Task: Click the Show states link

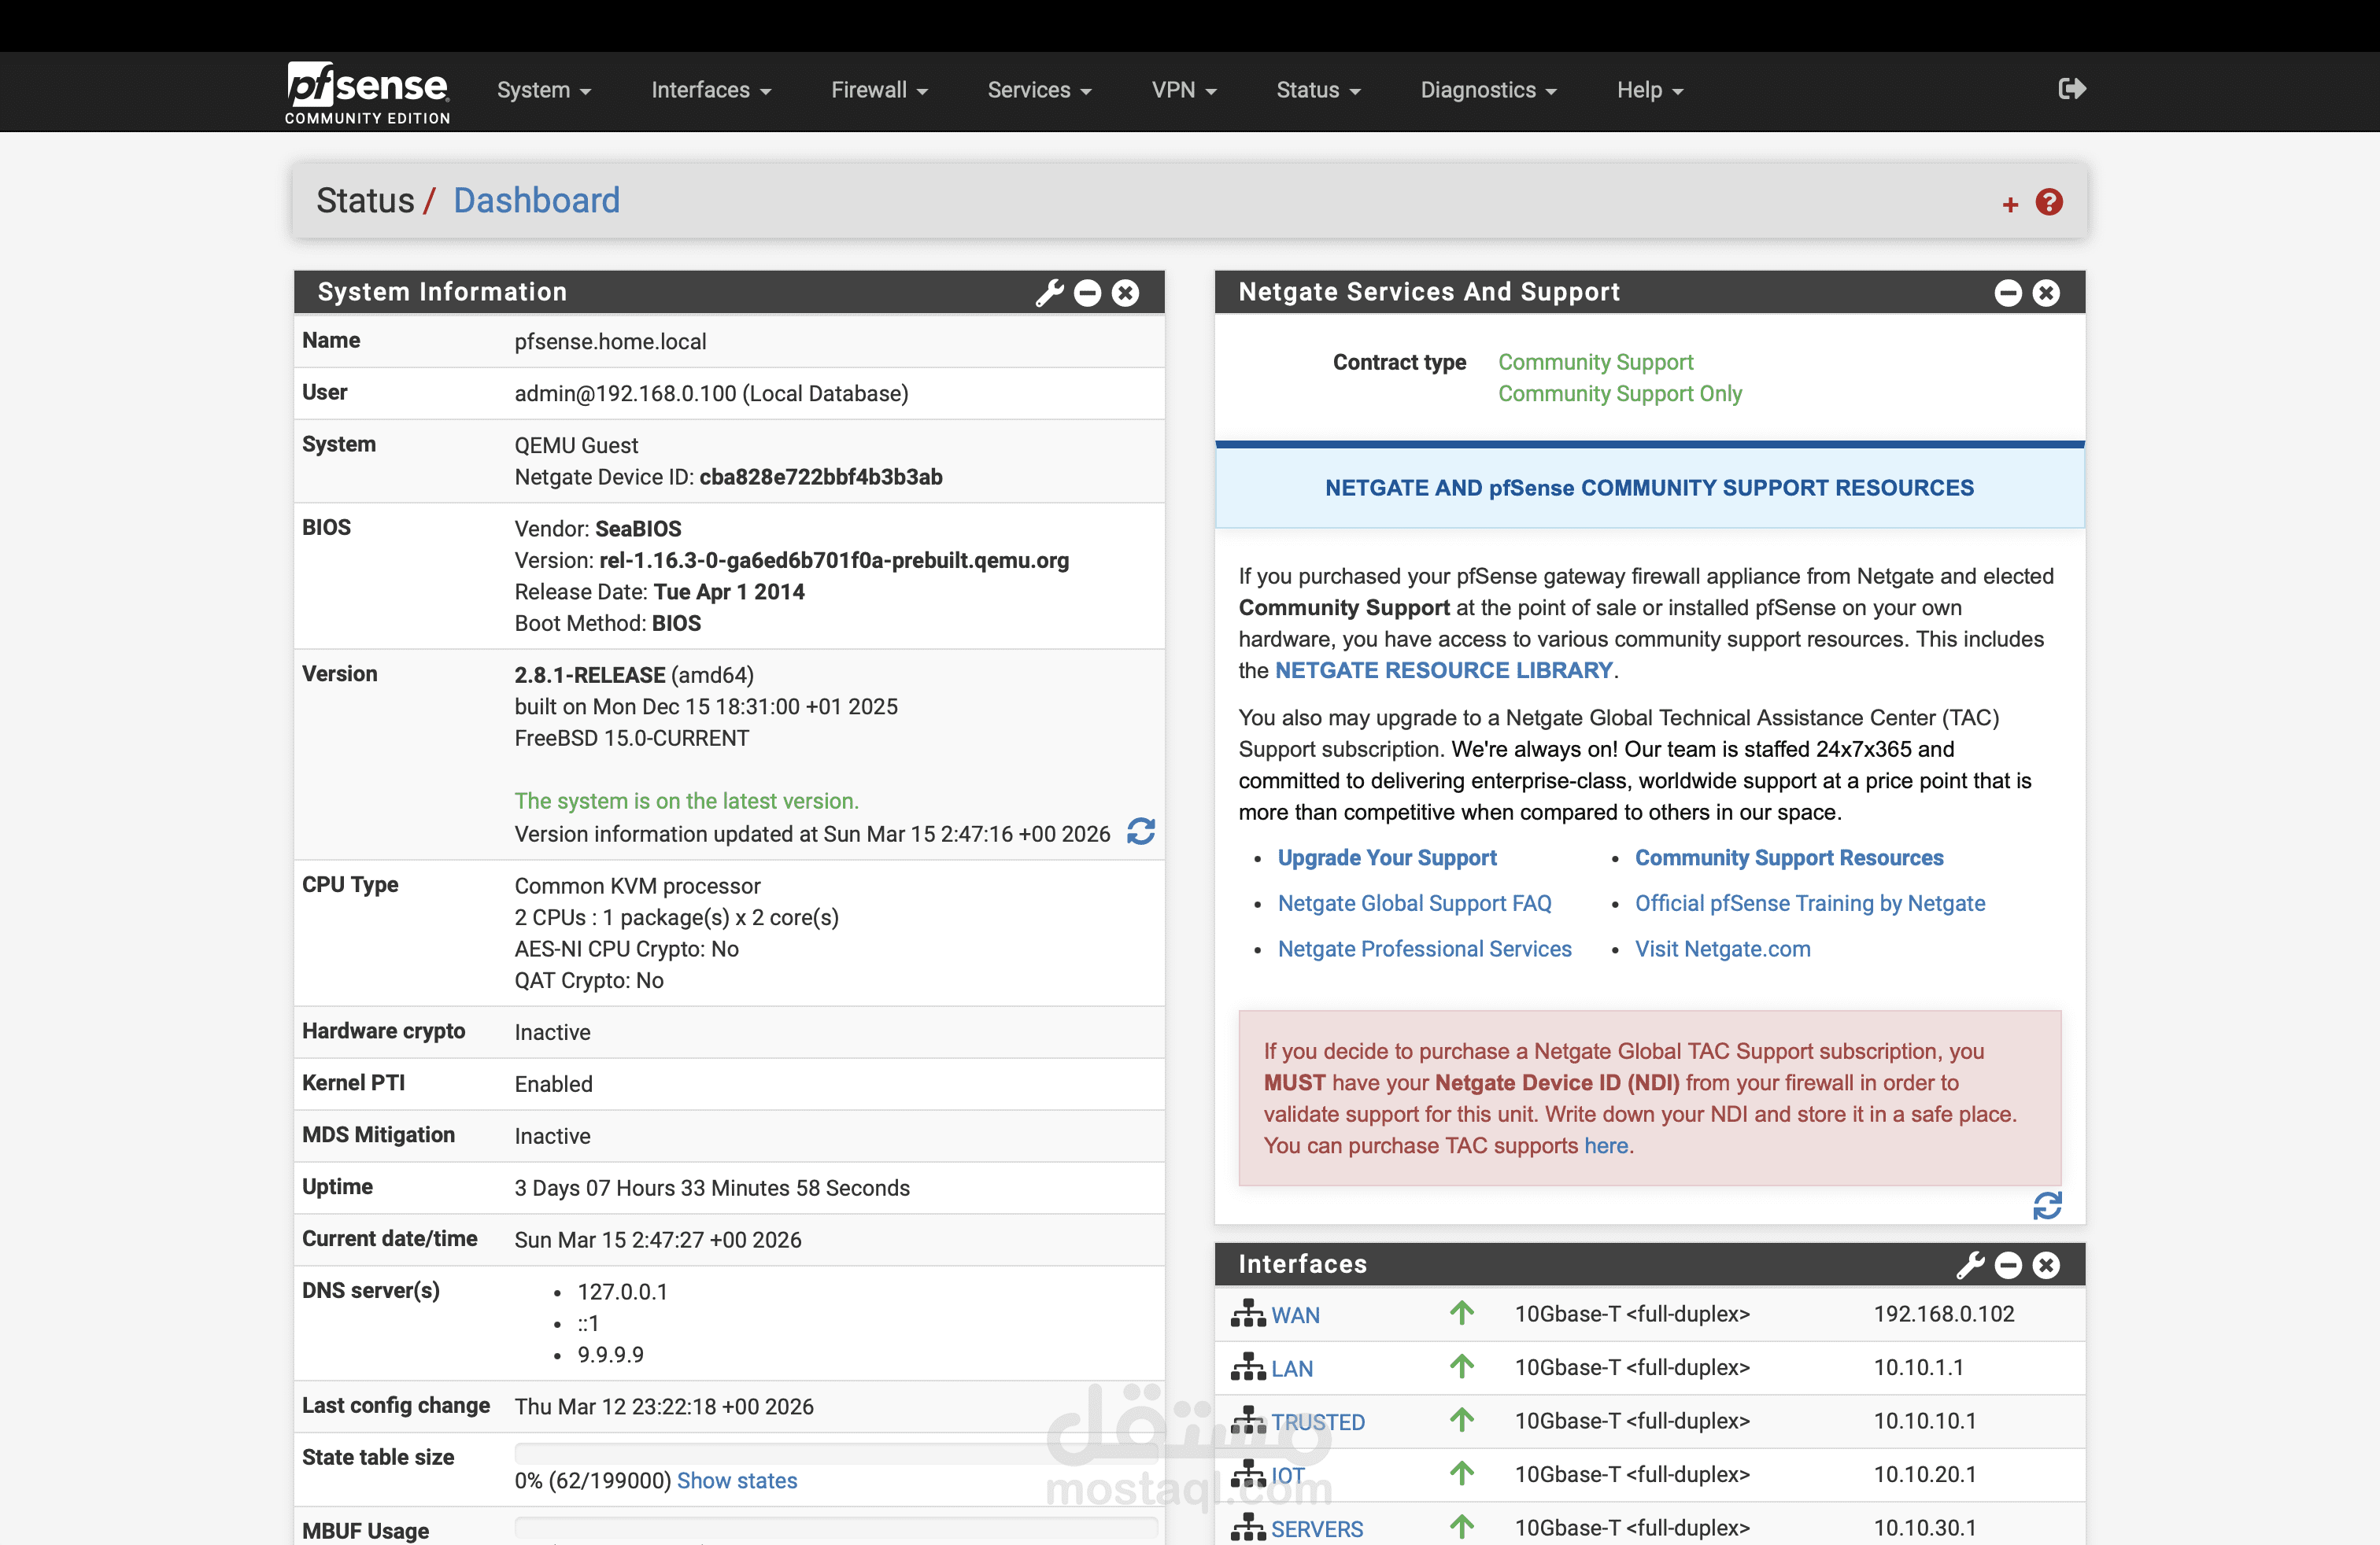Action: tap(737, 1481)
